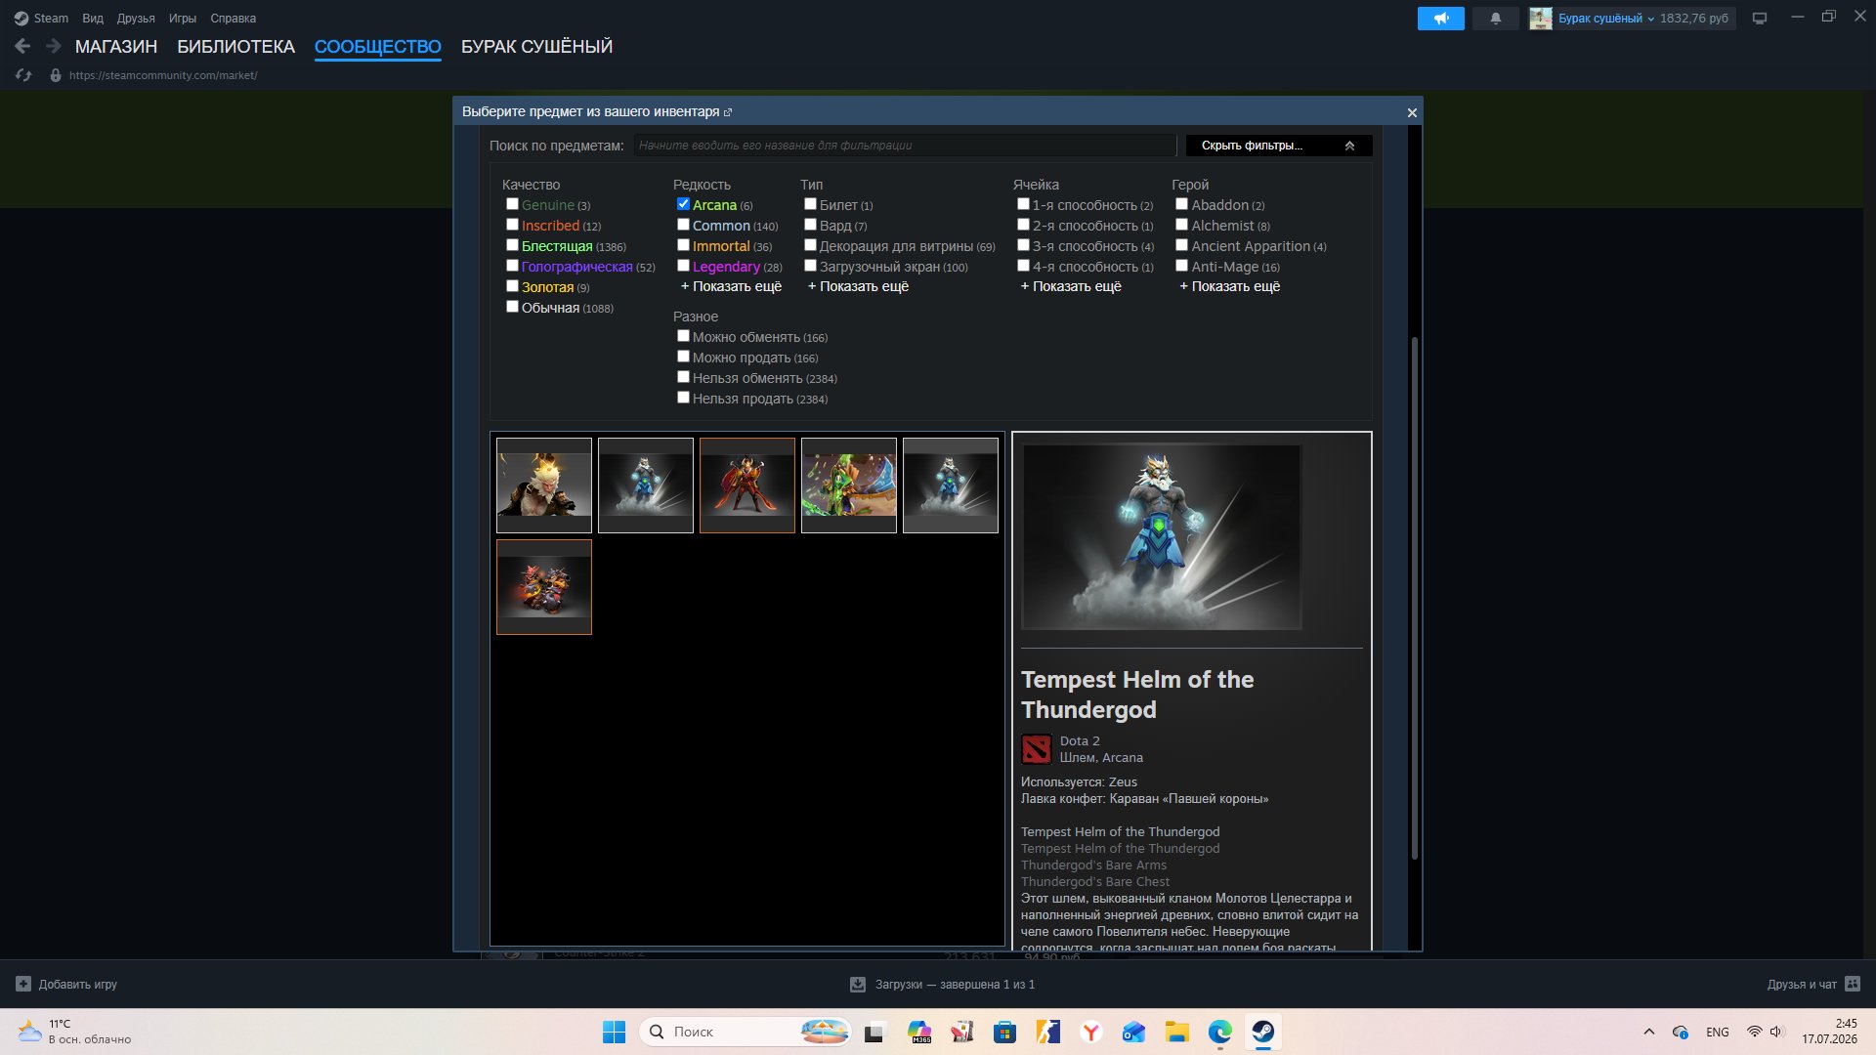Select the red-caped hero arcana thumbnail
Viewport: 1876px width, 1055px height.
click(x=747, y=485)
